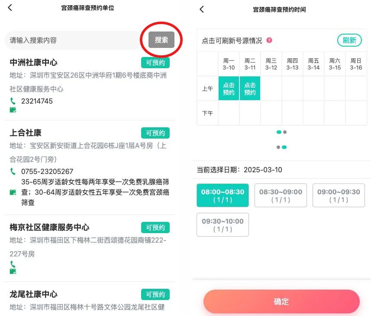Tap 可预约 for 上合社康
This screenshot has width=371, height=316.
coord(155,133)
